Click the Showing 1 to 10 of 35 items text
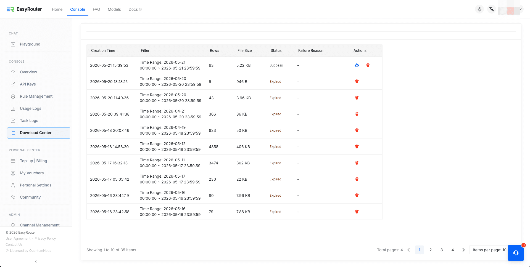This screenshot has width=530, height=267. (x=111, y=250)
